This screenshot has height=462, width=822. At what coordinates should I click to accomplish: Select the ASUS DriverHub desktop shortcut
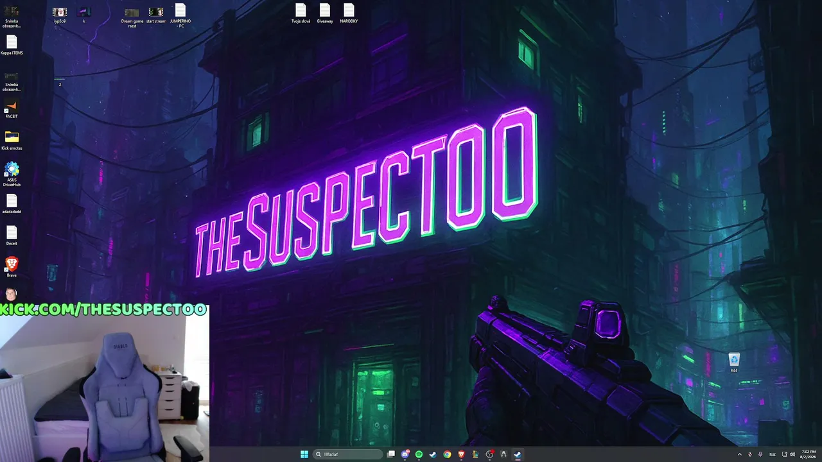(x=12, y=174)
